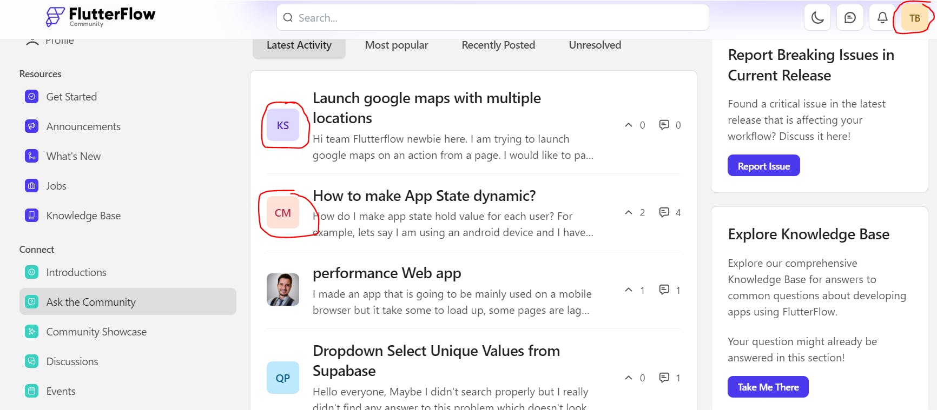Toggle dark mode with the moon icon
The image size is (937, 410).
(817, 18)
